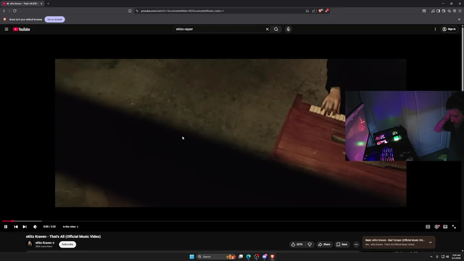Viewport: 464px width, 261px height.
Task: Select the sKitz Kraven - That's All browser tab
Action: point(22,4)
